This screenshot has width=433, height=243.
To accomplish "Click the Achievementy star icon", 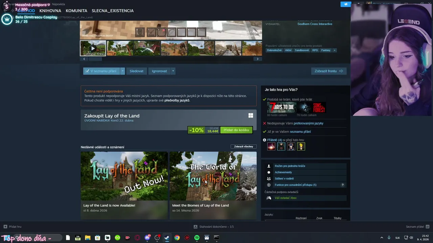I will click(x=269, y=172).
